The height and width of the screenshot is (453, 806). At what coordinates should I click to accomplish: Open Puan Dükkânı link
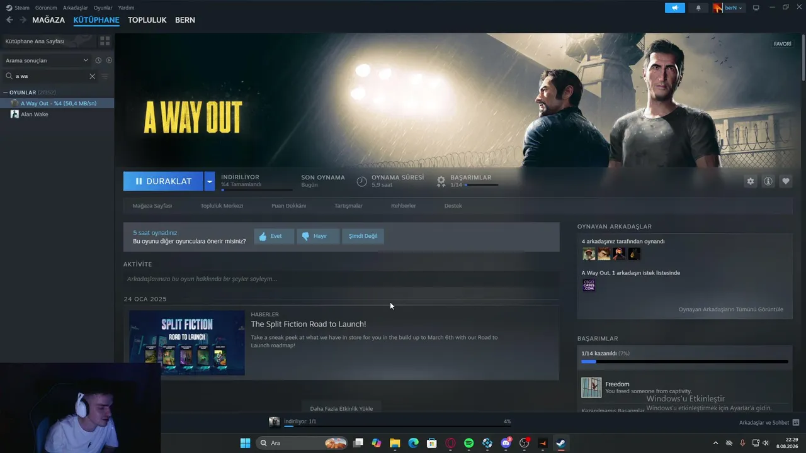(x=288, y=206)
